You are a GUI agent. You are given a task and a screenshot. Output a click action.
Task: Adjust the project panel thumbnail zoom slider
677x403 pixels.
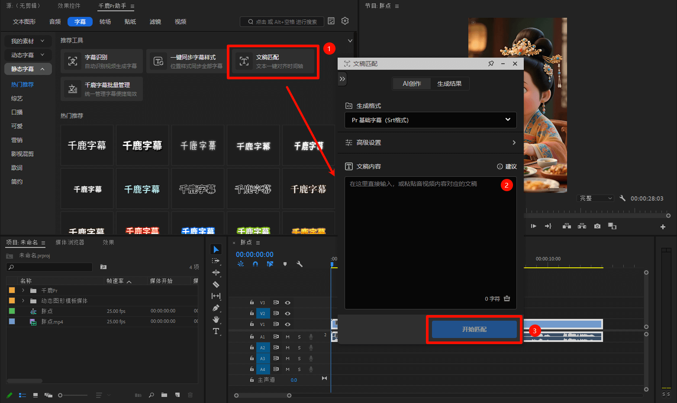(61, 395)
